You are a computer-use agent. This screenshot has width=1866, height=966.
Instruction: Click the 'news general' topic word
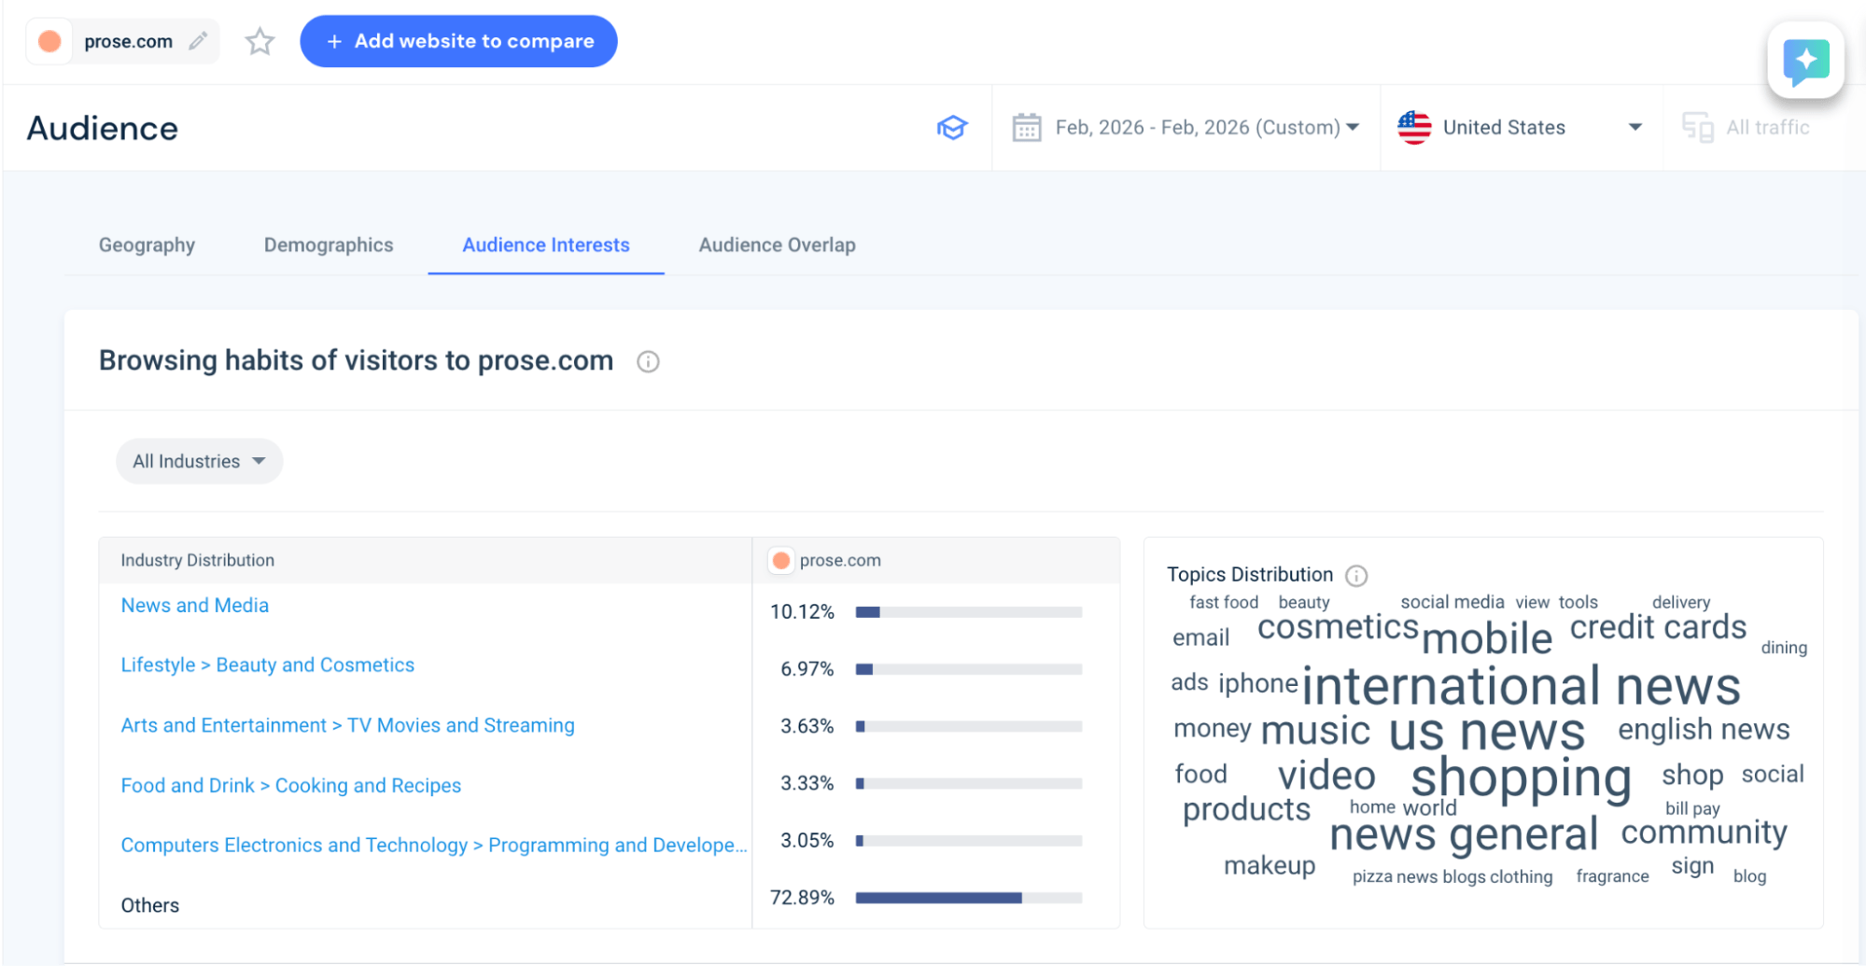tap(1463, 833)
